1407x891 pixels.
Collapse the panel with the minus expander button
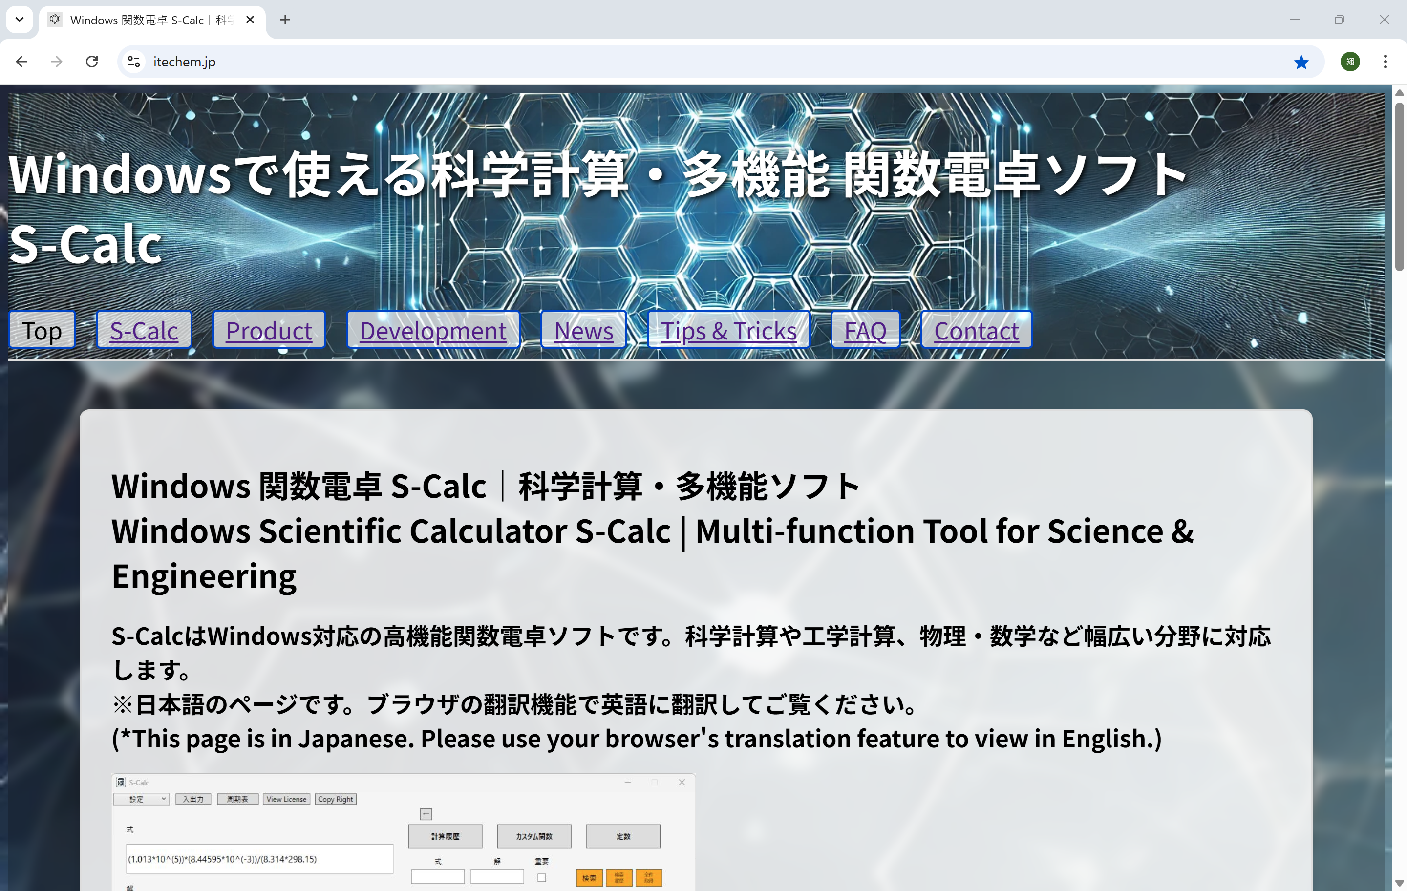coord(426,813)
